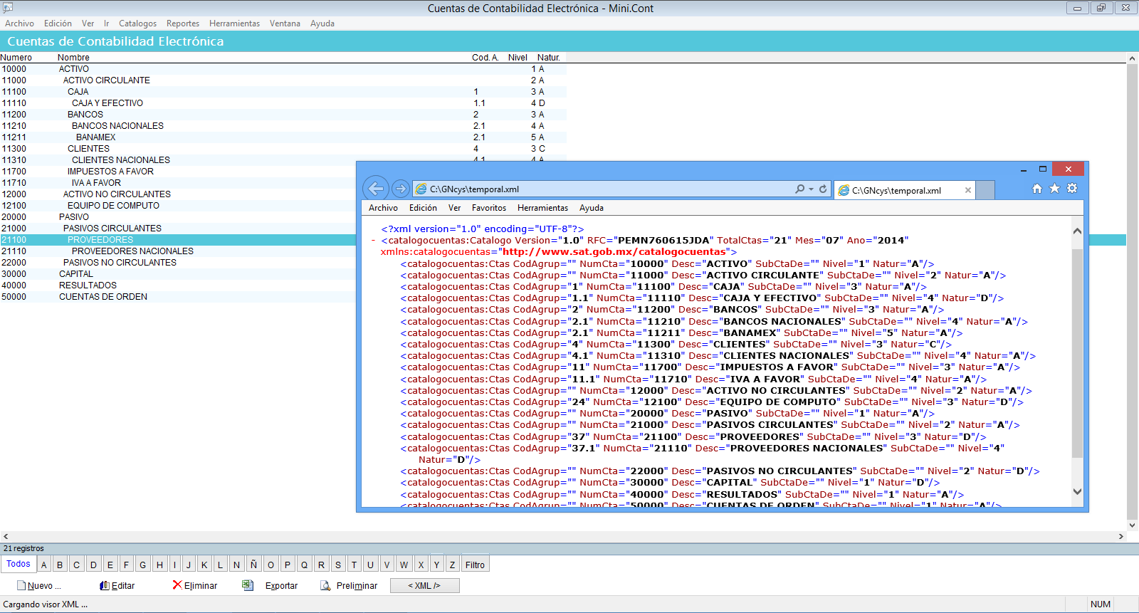The image size is (1139, 613).
Task: Click the browser favorites star icon
Action: pos(1054,189)
